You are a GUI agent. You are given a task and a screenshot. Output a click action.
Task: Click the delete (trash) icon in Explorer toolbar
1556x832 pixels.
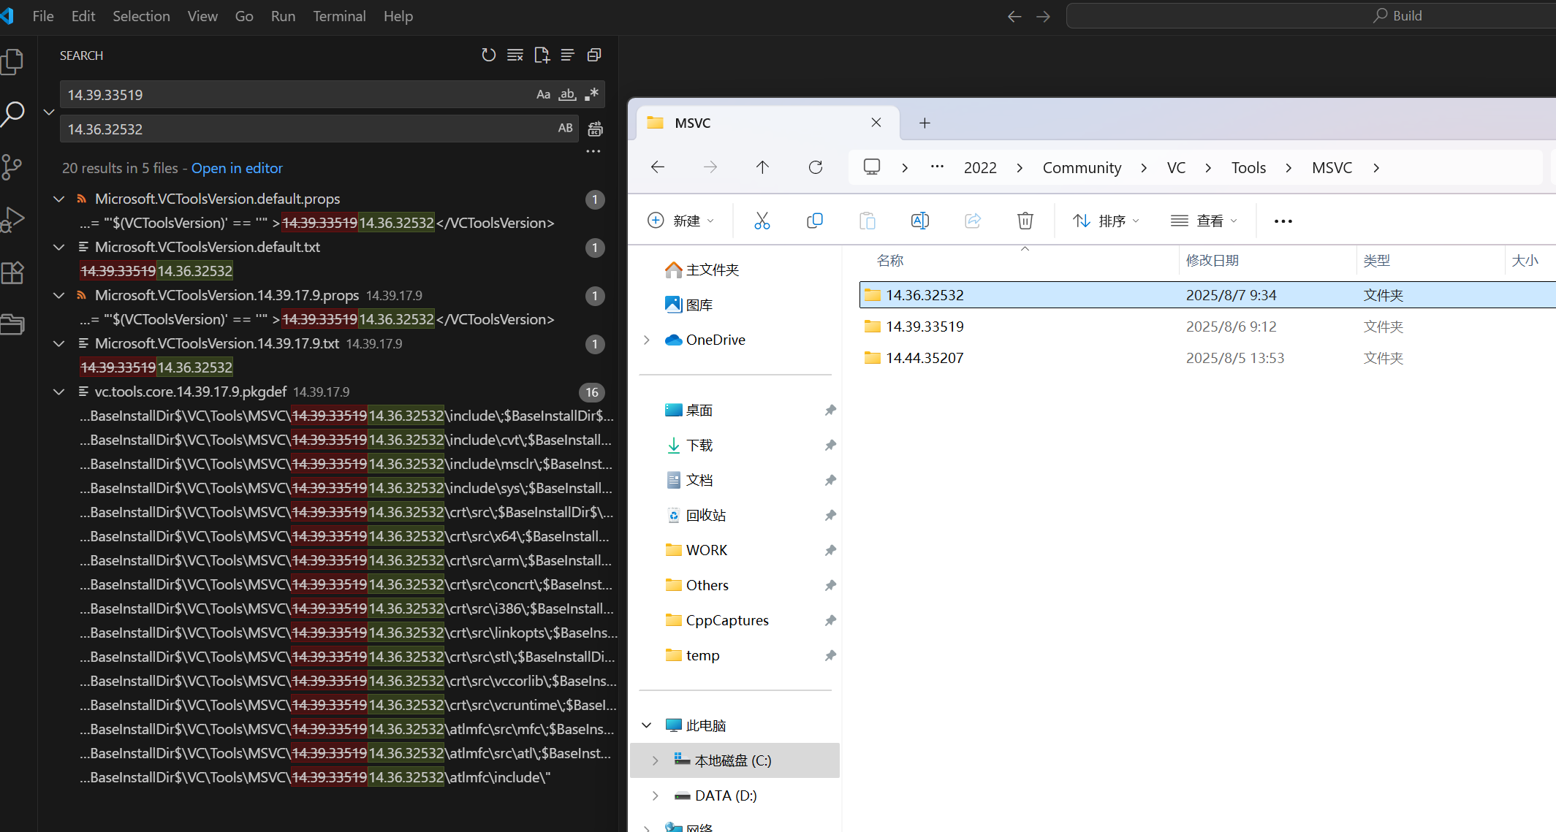coord(1025,221)
